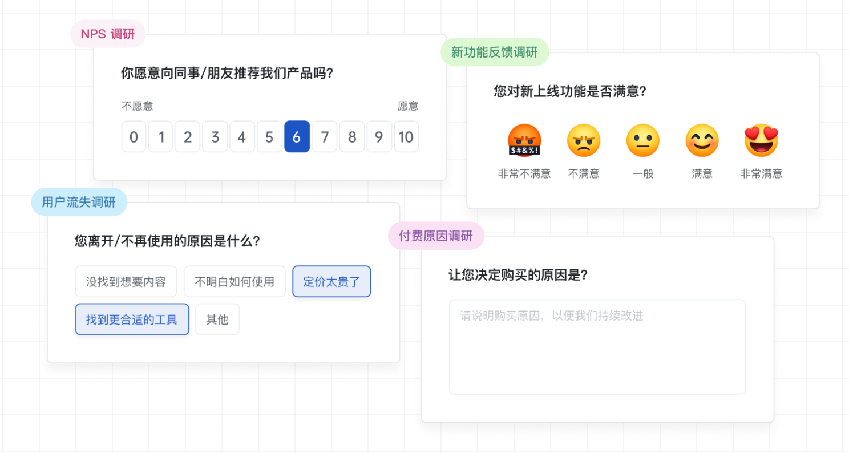Click the highlighted NPS score 6
849x453 pixels.
click(297, 137)
